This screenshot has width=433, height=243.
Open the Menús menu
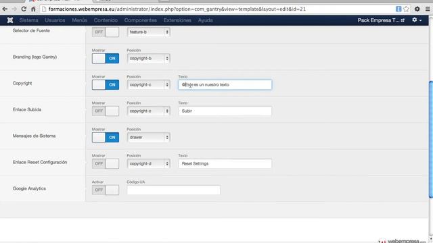pyautogui.click(x=80, y=20)
